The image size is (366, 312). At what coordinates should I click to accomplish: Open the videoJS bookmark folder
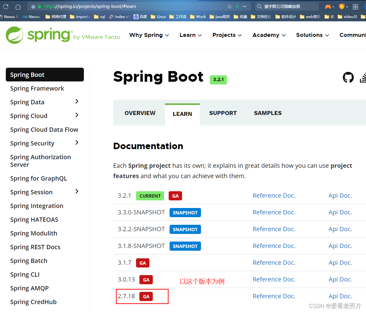(x=347, y=17)
